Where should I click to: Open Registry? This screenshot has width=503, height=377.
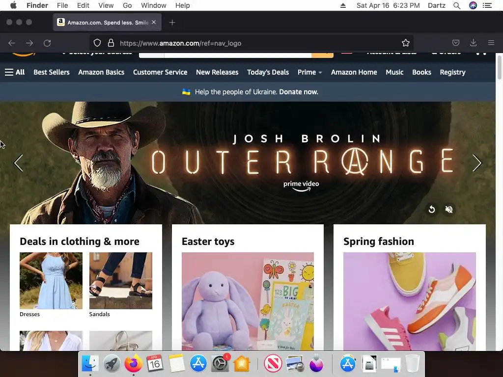click(x=452, y=72)
